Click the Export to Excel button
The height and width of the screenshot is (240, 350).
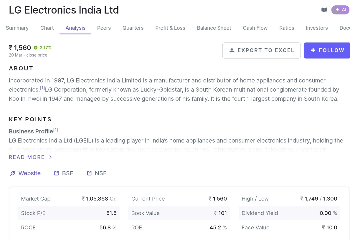[261, 50]
